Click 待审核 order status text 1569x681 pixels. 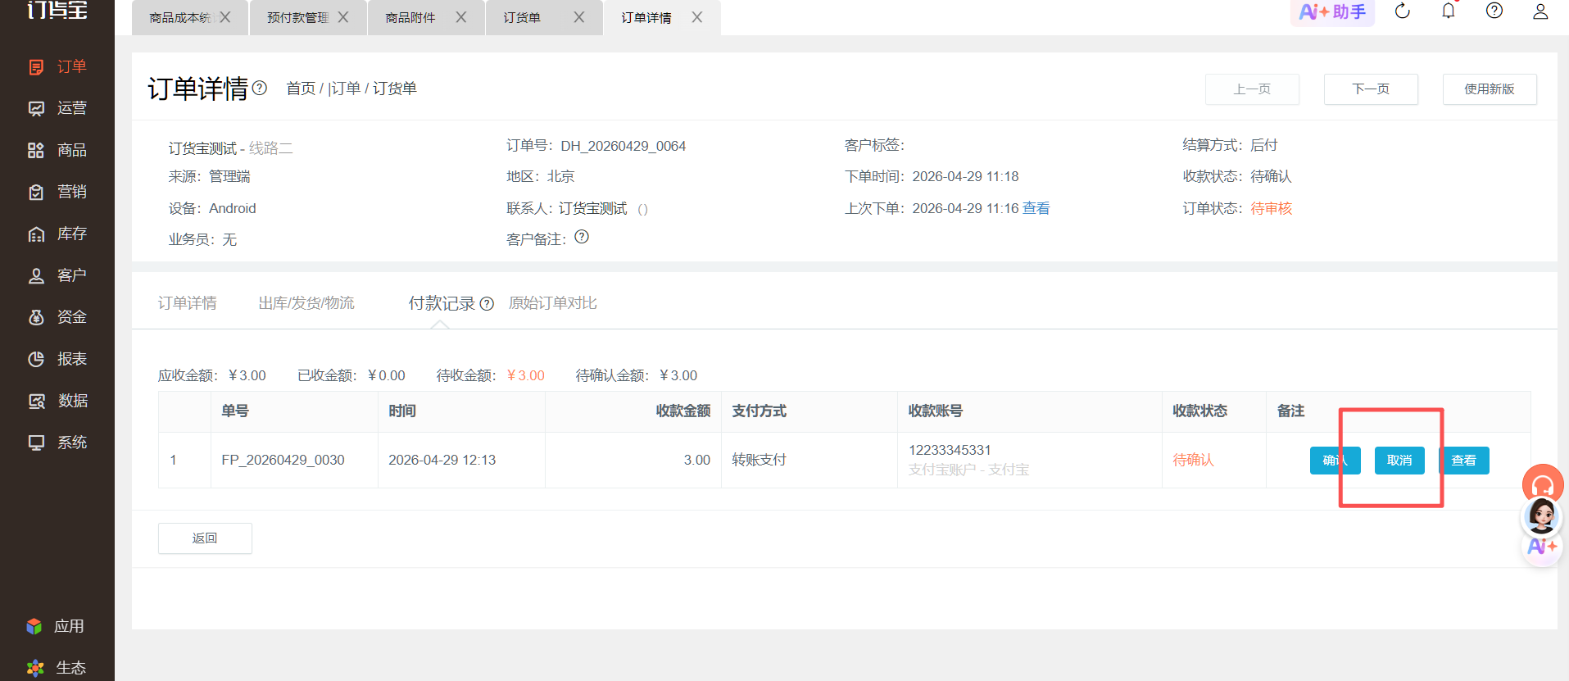[x=1272, y=208]
